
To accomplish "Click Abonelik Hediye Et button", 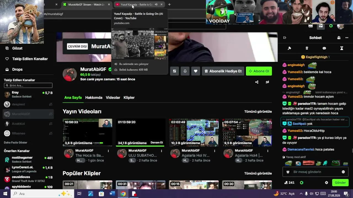I will [223, 71].
